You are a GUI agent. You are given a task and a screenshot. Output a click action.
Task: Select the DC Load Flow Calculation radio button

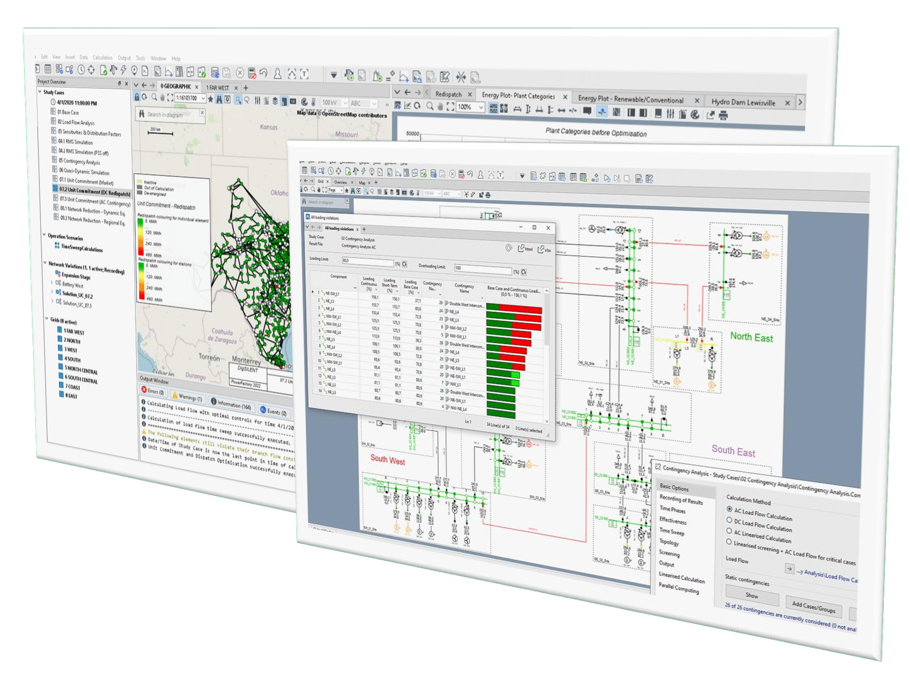pyautogui.click(x=729, y=519)
